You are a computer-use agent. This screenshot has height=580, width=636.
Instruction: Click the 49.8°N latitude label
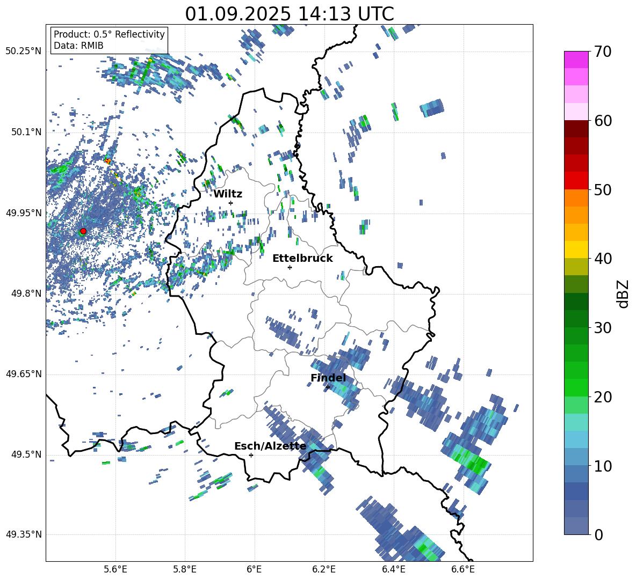[x=26, y=293]
